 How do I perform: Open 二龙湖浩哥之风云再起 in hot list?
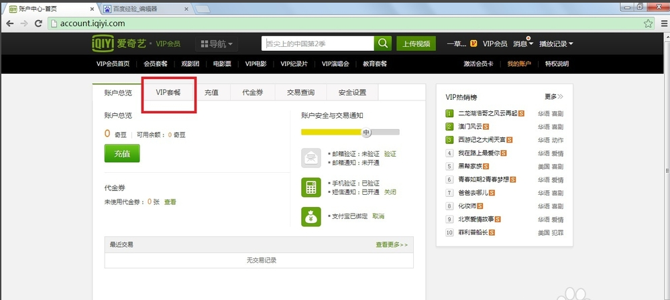pos(488,114)
